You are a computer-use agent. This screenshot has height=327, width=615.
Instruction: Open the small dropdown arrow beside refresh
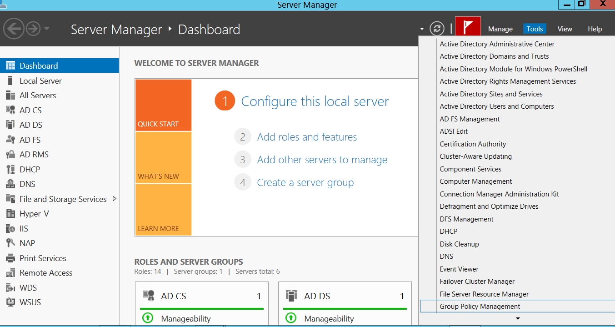coord(422,29)
